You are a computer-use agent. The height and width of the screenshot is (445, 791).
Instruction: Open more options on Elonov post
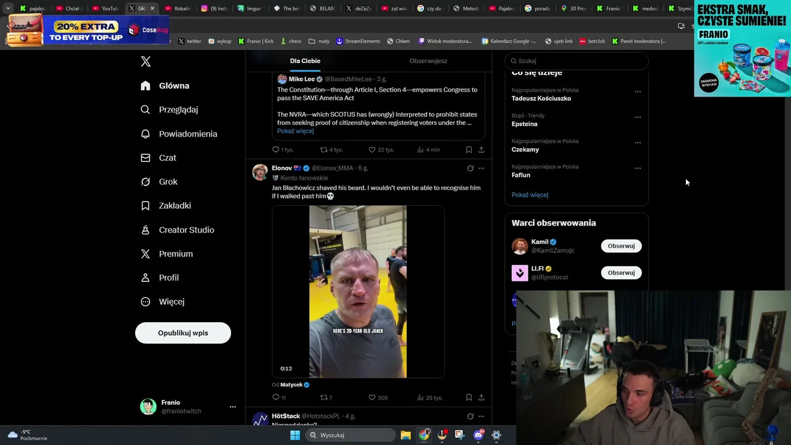point(481,168)
